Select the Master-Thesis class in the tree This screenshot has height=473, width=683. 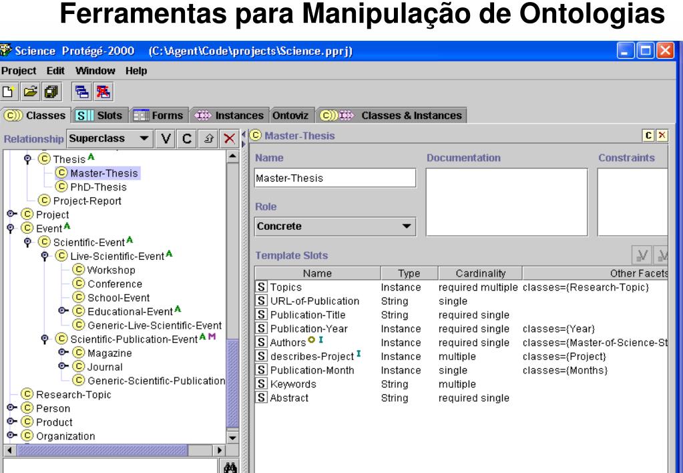[97, 173]
